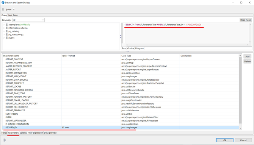Switch to the Fields tab
This screenshot has height=145, width=254.
pos(4,133)
